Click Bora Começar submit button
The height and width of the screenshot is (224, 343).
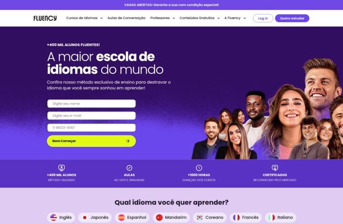point(91,141)
